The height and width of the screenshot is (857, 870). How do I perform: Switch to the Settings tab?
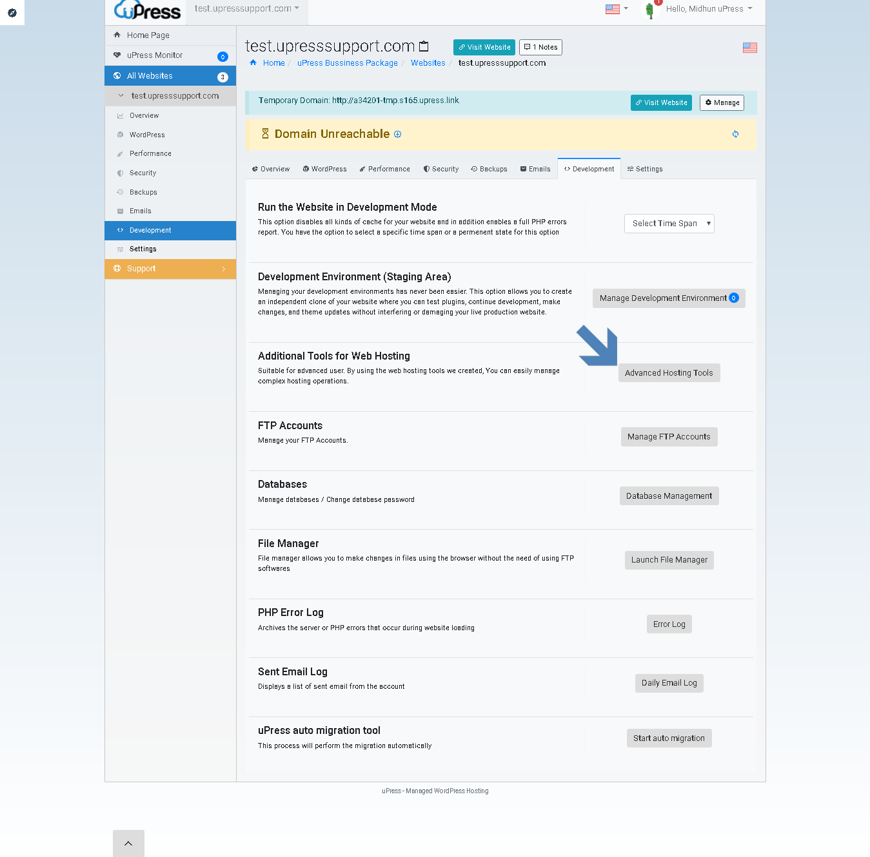(645, 169)
